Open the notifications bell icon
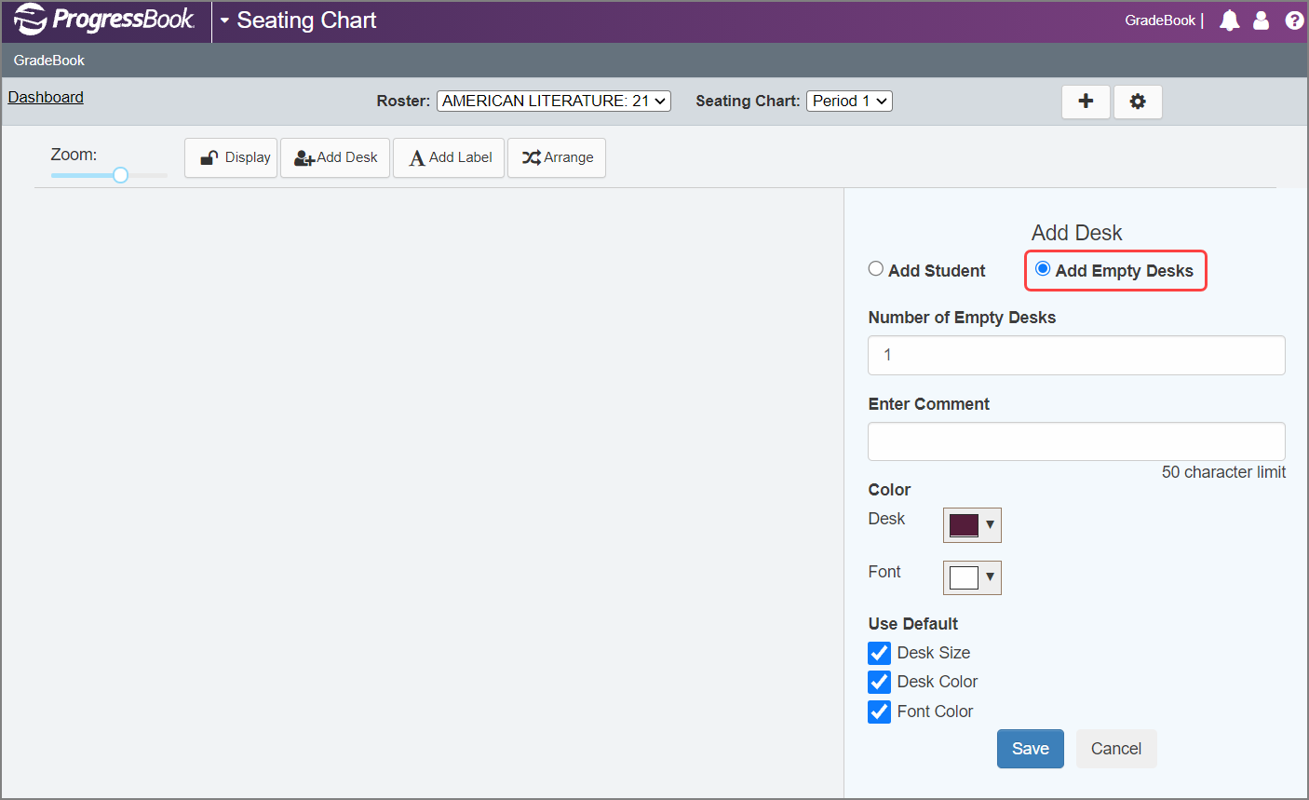The image size is (1309, 800). 1230,20
